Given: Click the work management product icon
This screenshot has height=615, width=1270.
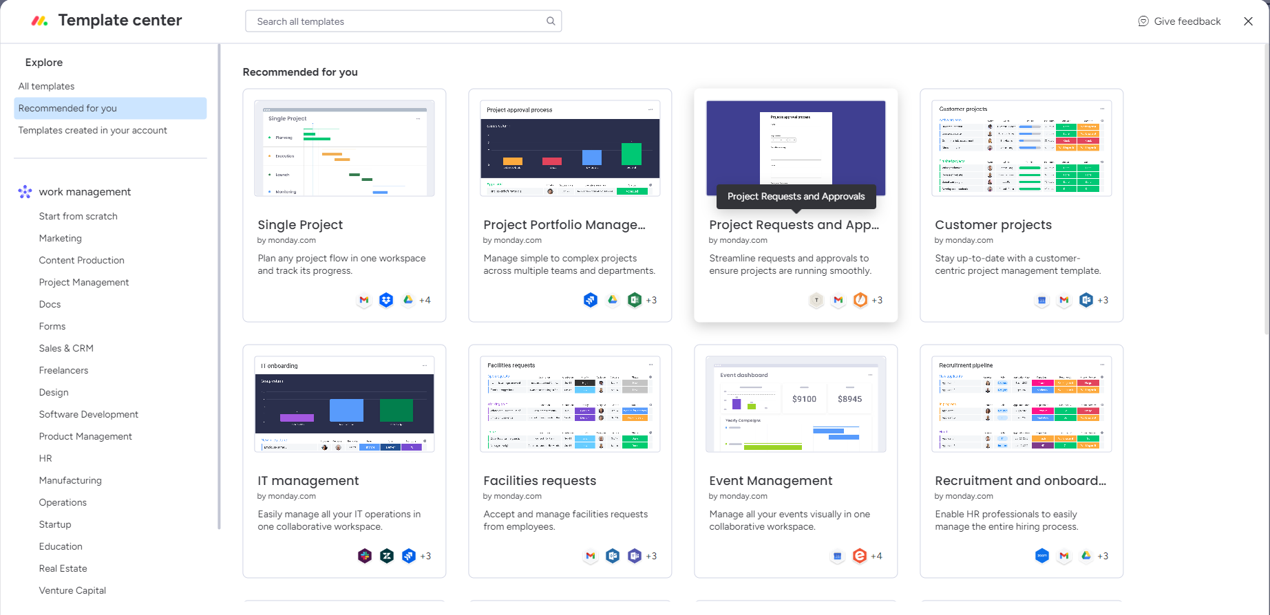Looking at the screenshot, I should [x=25, y=192].
